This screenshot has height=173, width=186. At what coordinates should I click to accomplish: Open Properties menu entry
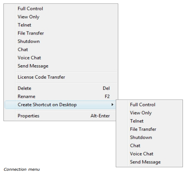pyautogui.click(x=61, y=116)
